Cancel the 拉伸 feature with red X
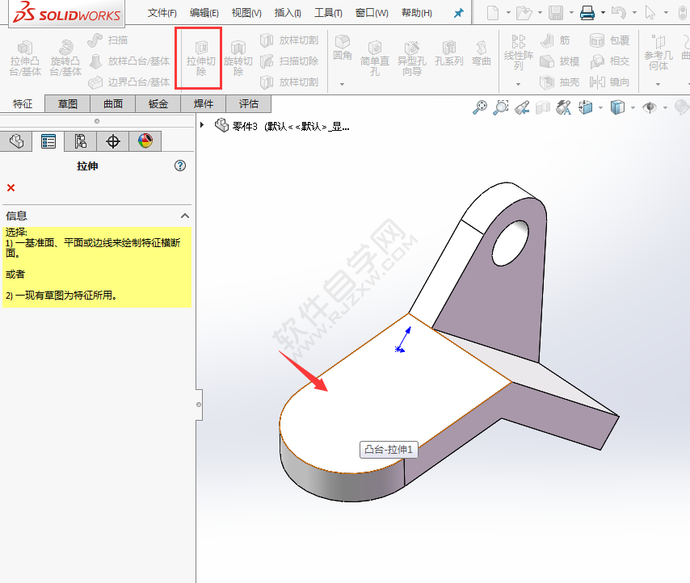This screenshot has width=690, height=583. [x=11, y=187]
